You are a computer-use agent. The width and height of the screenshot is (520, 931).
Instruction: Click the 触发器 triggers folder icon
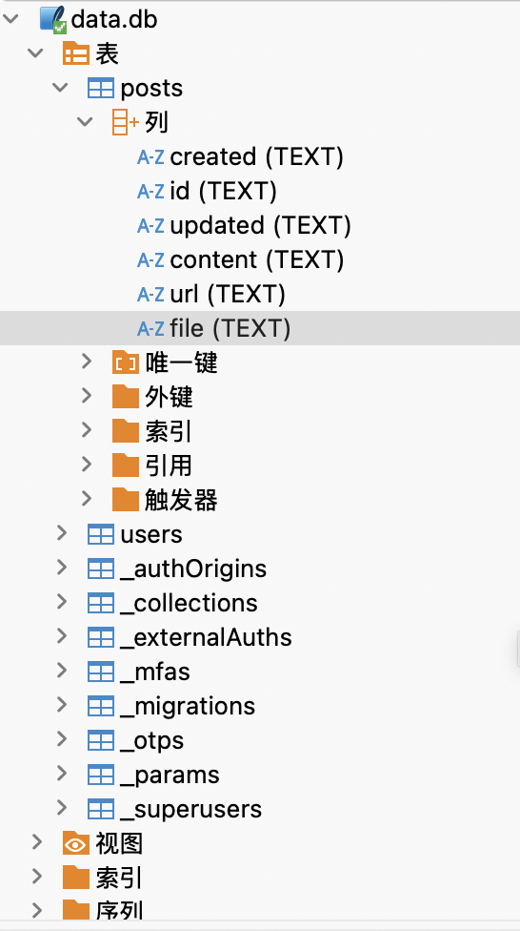pyautogui.click(x=125, y=500)
